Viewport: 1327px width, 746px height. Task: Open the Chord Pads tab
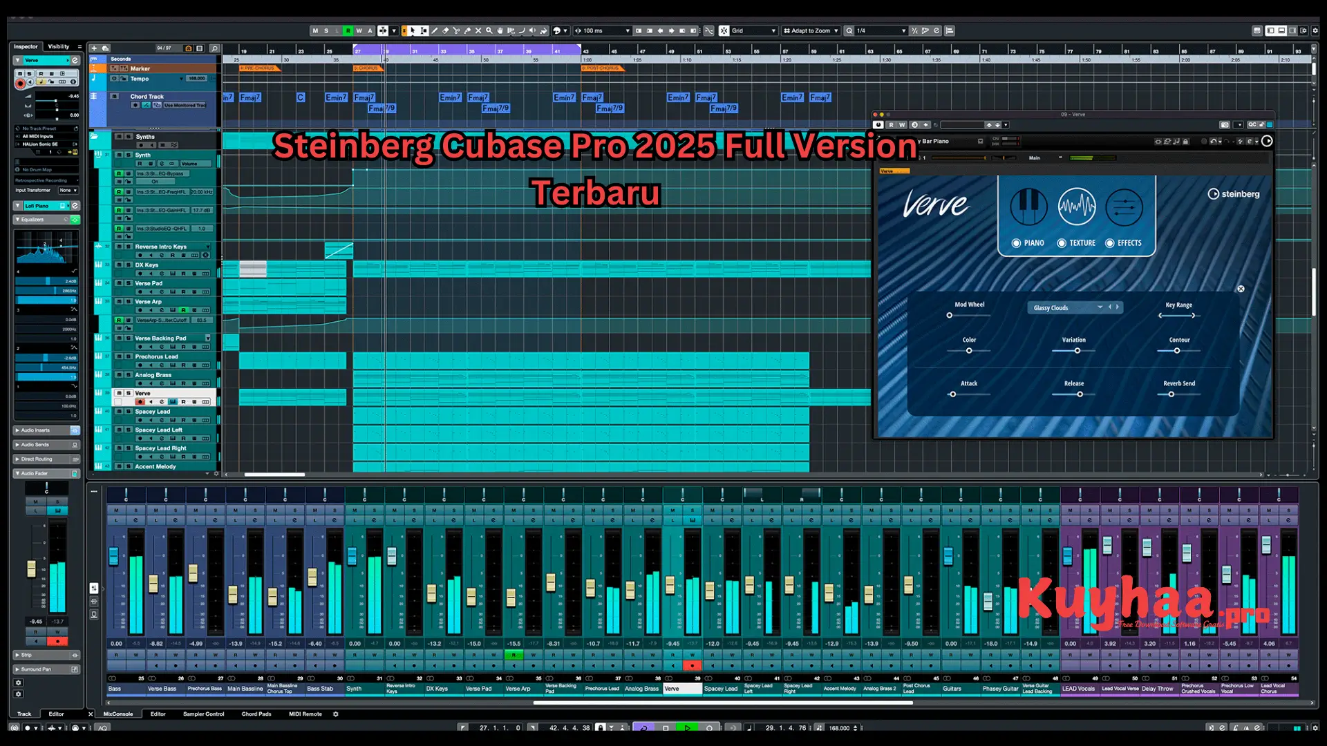coord(256,714)
